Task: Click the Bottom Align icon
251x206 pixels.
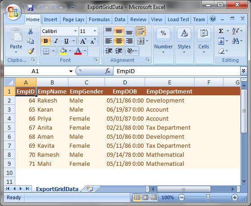Action: (x=129, y=31)
